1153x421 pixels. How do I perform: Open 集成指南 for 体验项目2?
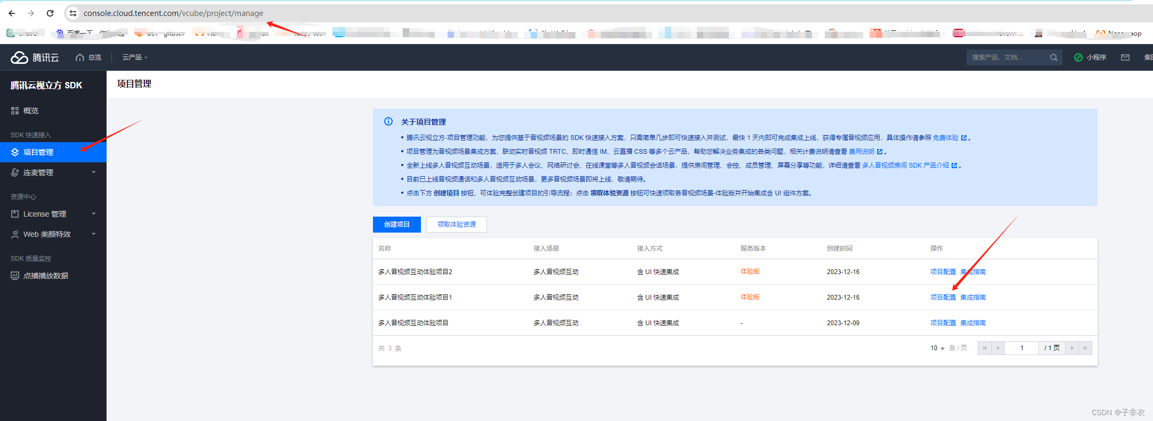coord(973,272)
